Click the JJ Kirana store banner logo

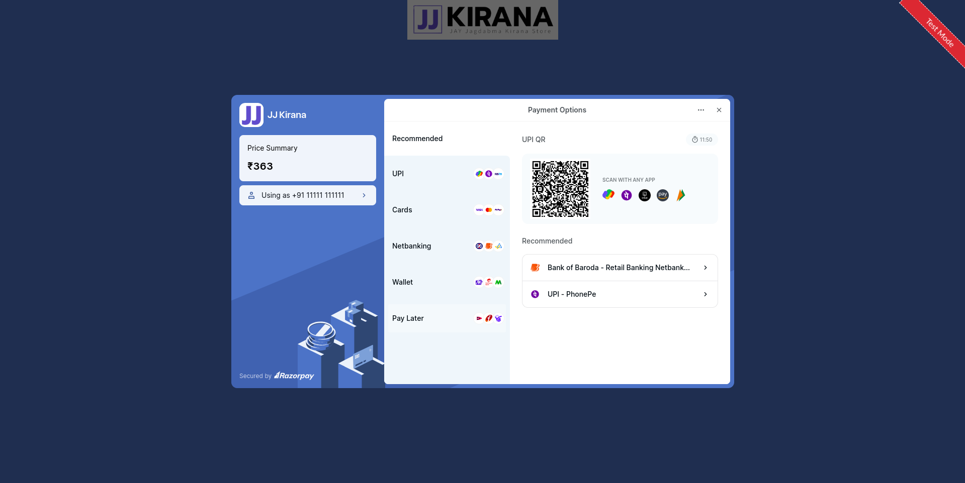482,20
